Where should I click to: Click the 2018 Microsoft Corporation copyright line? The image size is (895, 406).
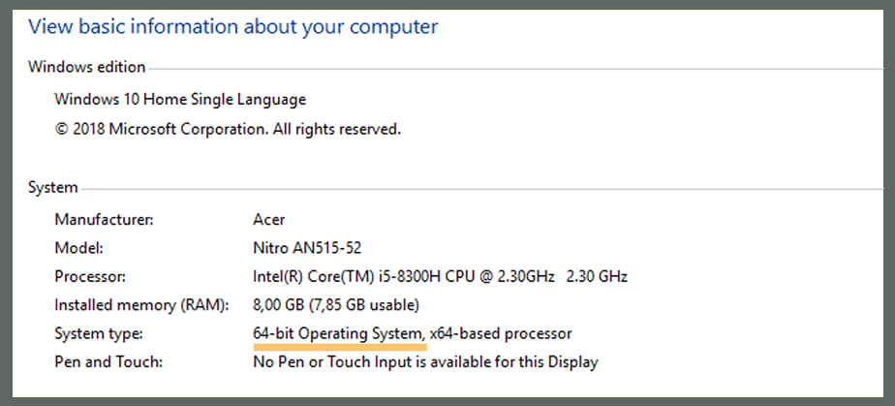coord(227,128)
